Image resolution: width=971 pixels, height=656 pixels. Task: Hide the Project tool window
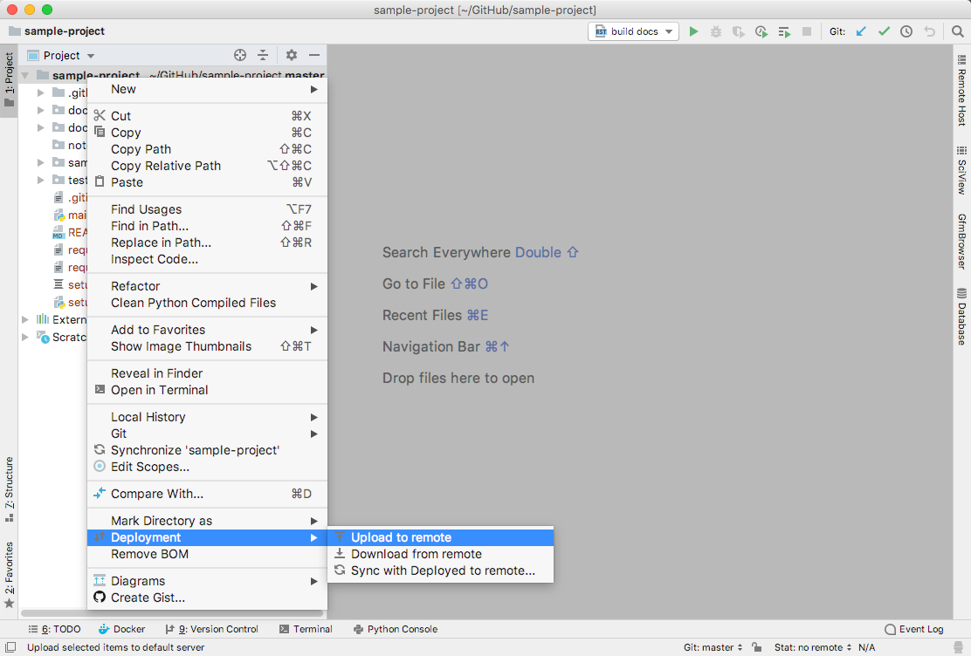click(314, 55)
